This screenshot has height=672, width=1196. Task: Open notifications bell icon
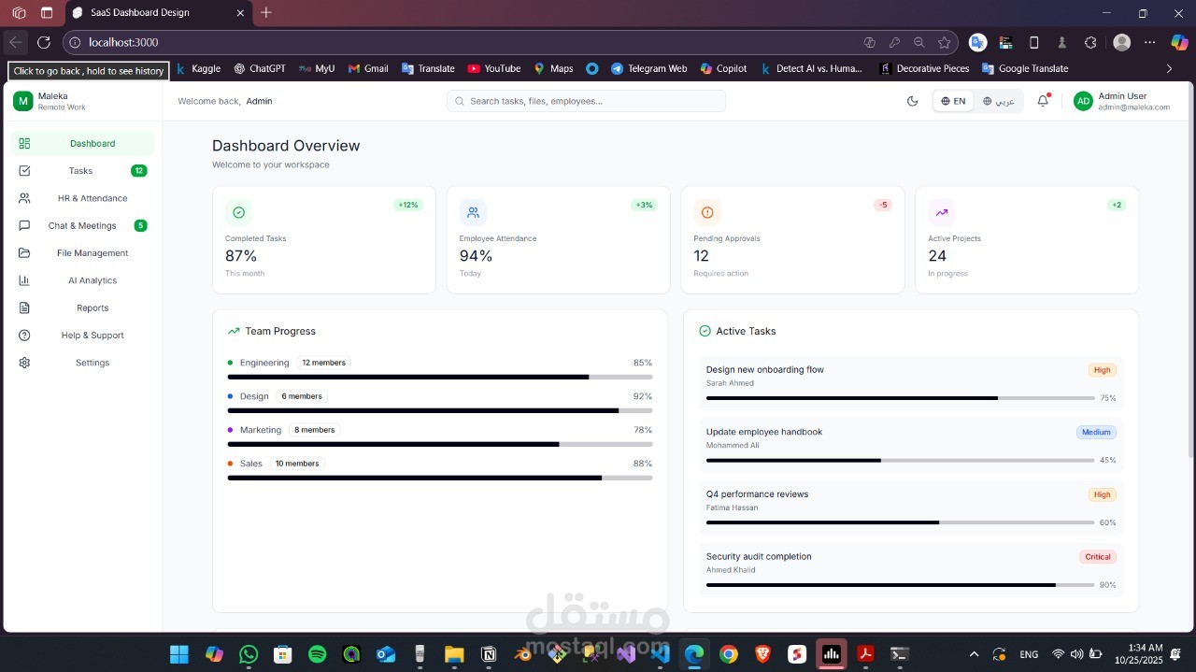click(1044, 101)
